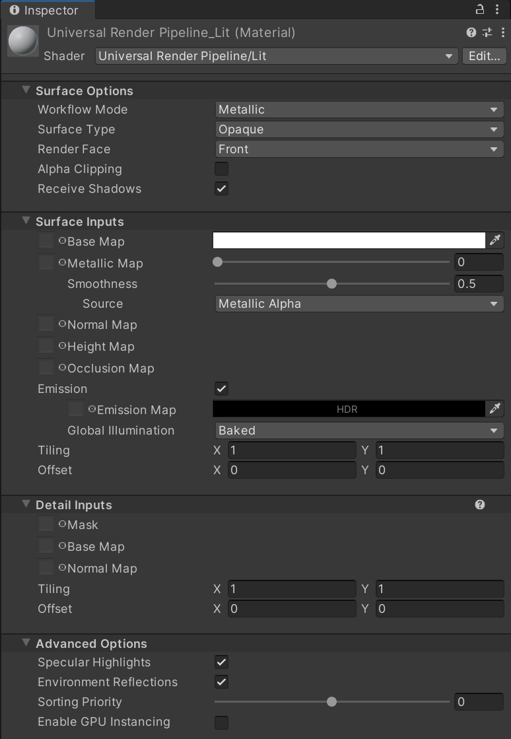This screenshot has width=511, height=739.
Task: Click the info icon on the Inspector tab
Action: [15, 10]
